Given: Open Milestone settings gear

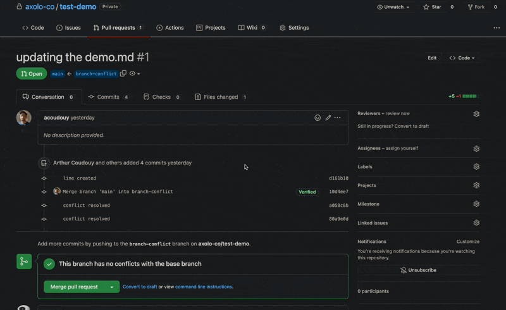Looking at the screenshot, I should [x=476, y=204].
